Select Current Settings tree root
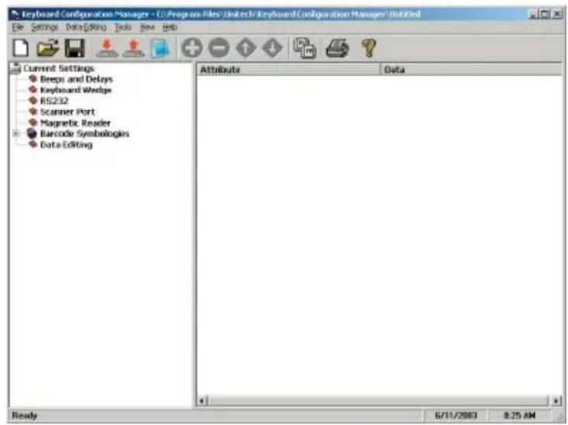This screenshot has height=425, width=568. tap(59, 68)
